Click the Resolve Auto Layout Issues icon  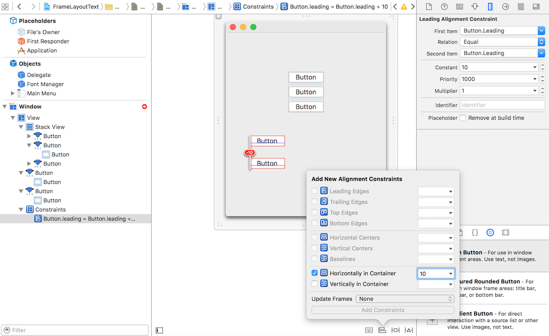point(409,330)
